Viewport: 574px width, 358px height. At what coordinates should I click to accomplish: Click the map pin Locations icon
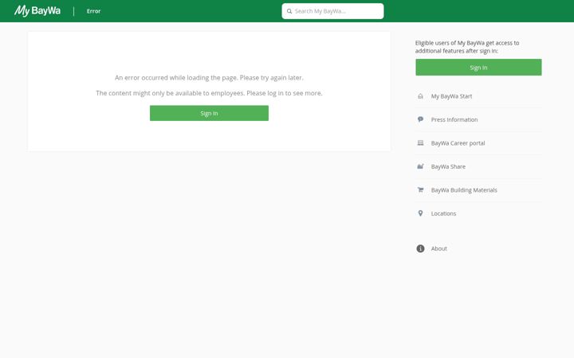tap(420, 213)
